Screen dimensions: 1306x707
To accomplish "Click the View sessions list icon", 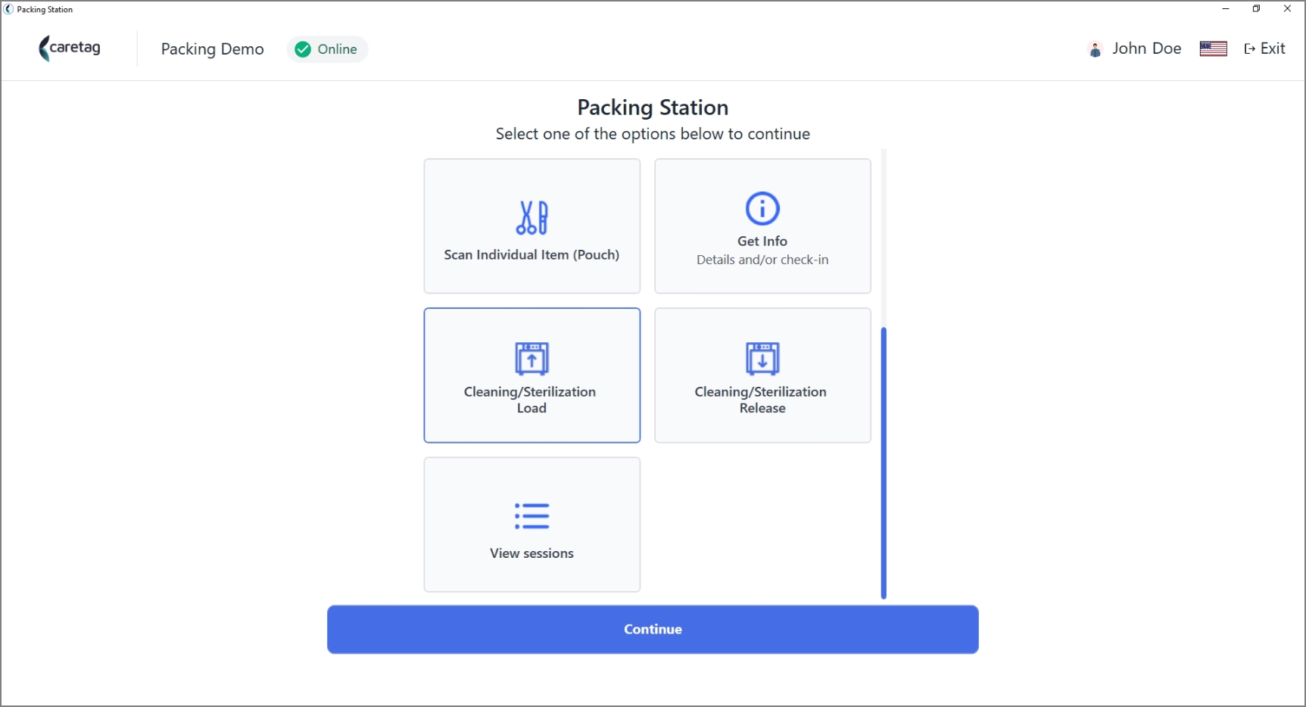I will click(531, 516).
